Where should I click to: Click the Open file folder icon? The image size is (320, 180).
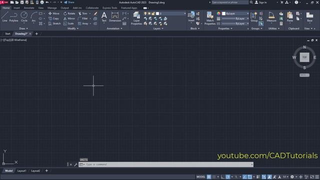pyautogui.click(x=17, y=2)
